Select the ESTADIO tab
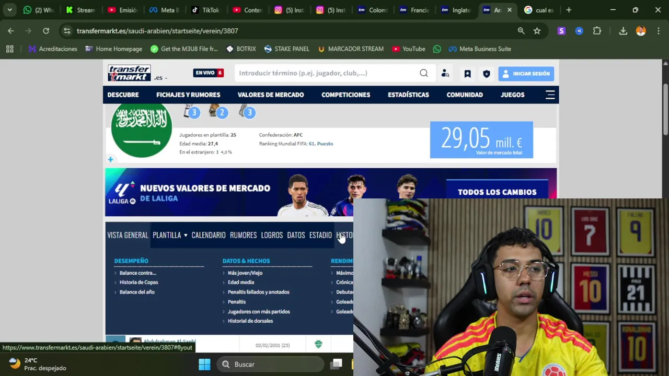 [320, 235]
